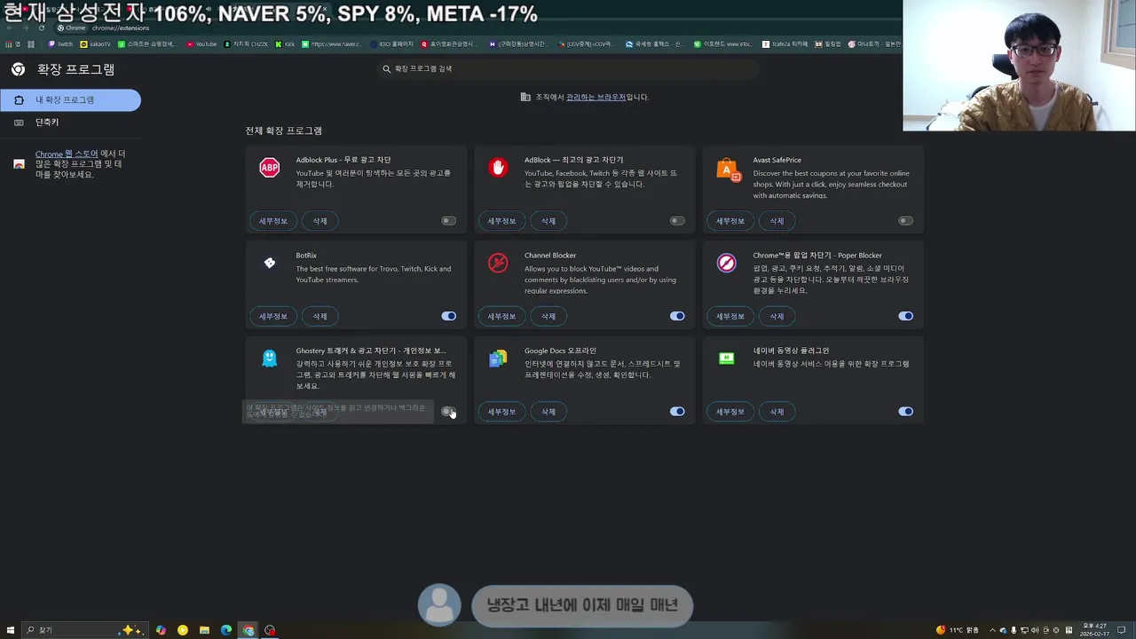
Task: Open Microsoft Edge from the taskbar
Action: (x=226, y=630)
